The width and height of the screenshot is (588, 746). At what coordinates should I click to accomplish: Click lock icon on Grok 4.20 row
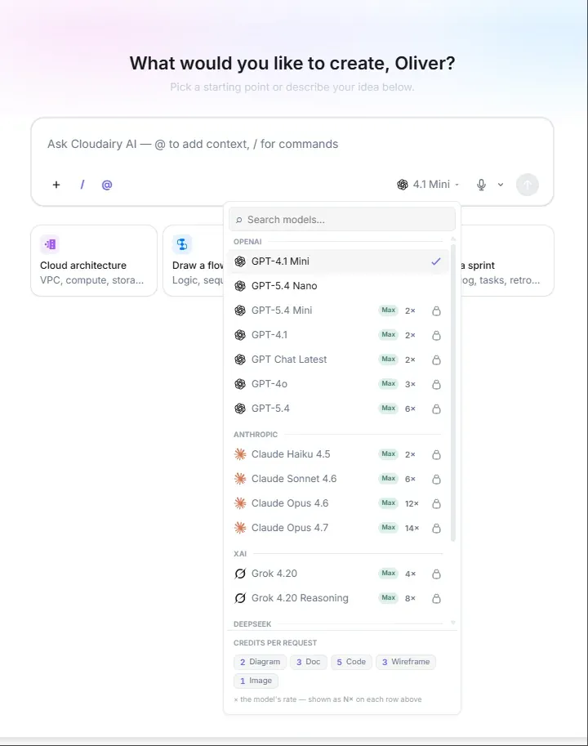coord(436,574)
